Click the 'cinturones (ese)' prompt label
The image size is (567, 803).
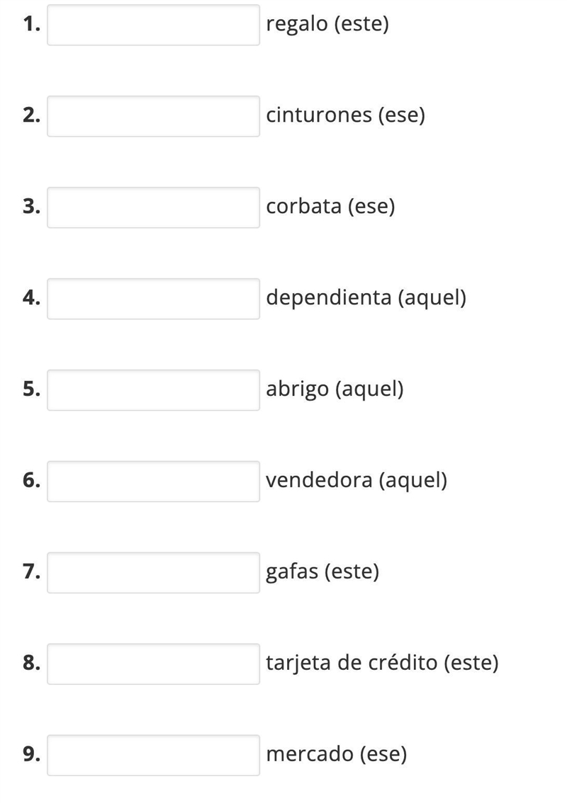346,115
